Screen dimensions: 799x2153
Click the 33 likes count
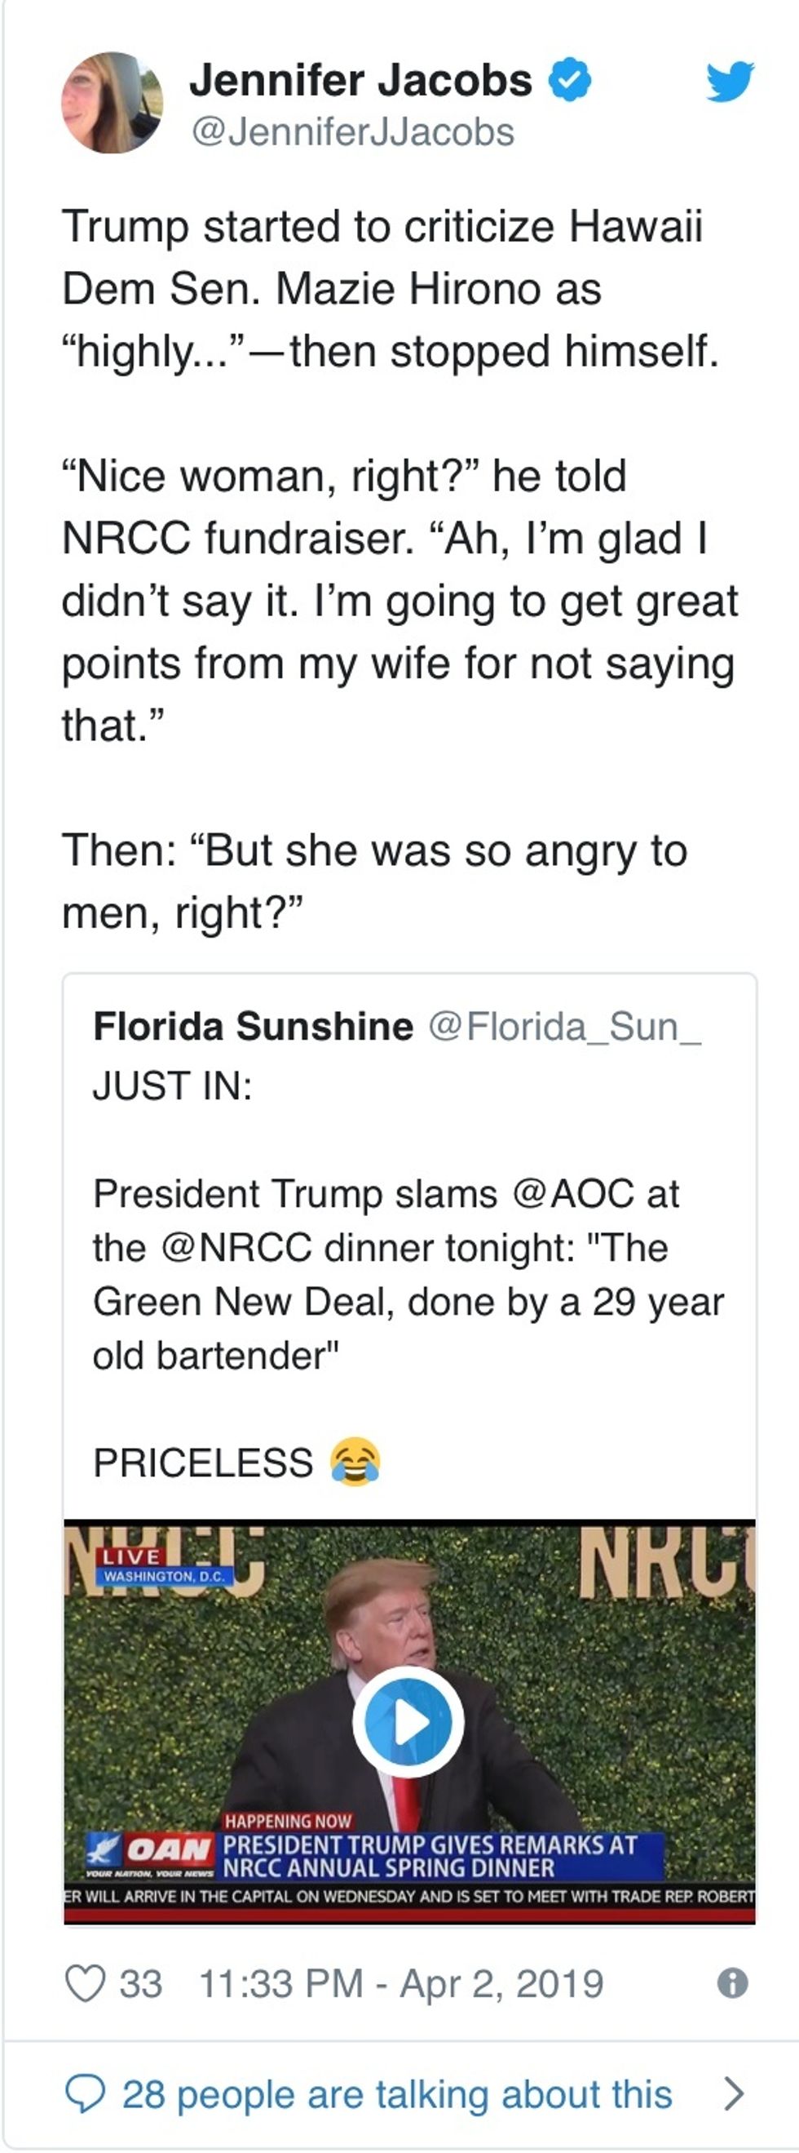pyautogui.click(x=140, y=1983)
